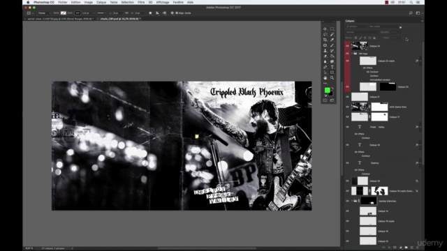Hide the ACR (Demi-tinte) layer

347,107
